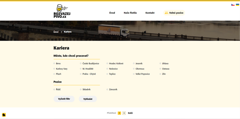Open the Kontakt page
Image resolution: width=240 pixels, height=119 pixels.
click(x=150, y=13)
